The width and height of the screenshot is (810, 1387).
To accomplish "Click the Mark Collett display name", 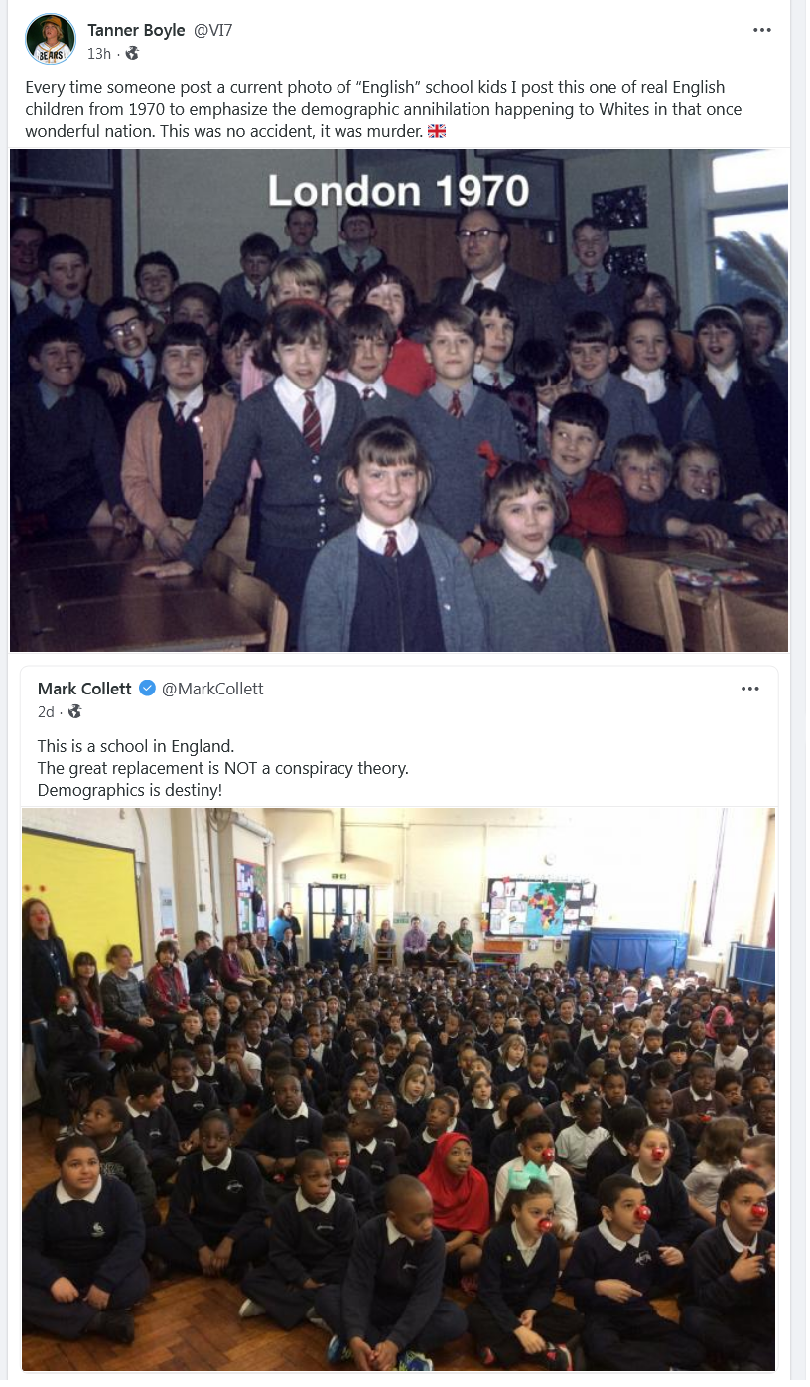I will click(85, 689).
